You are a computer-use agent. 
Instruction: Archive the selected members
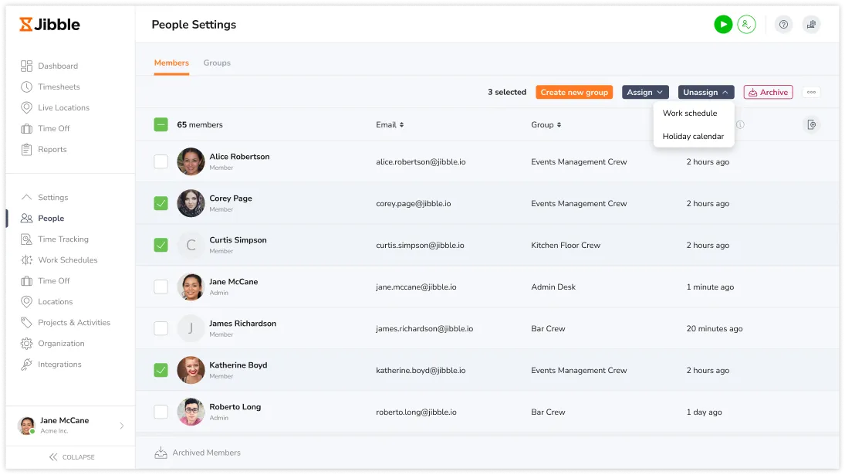[x=768, y=93]
